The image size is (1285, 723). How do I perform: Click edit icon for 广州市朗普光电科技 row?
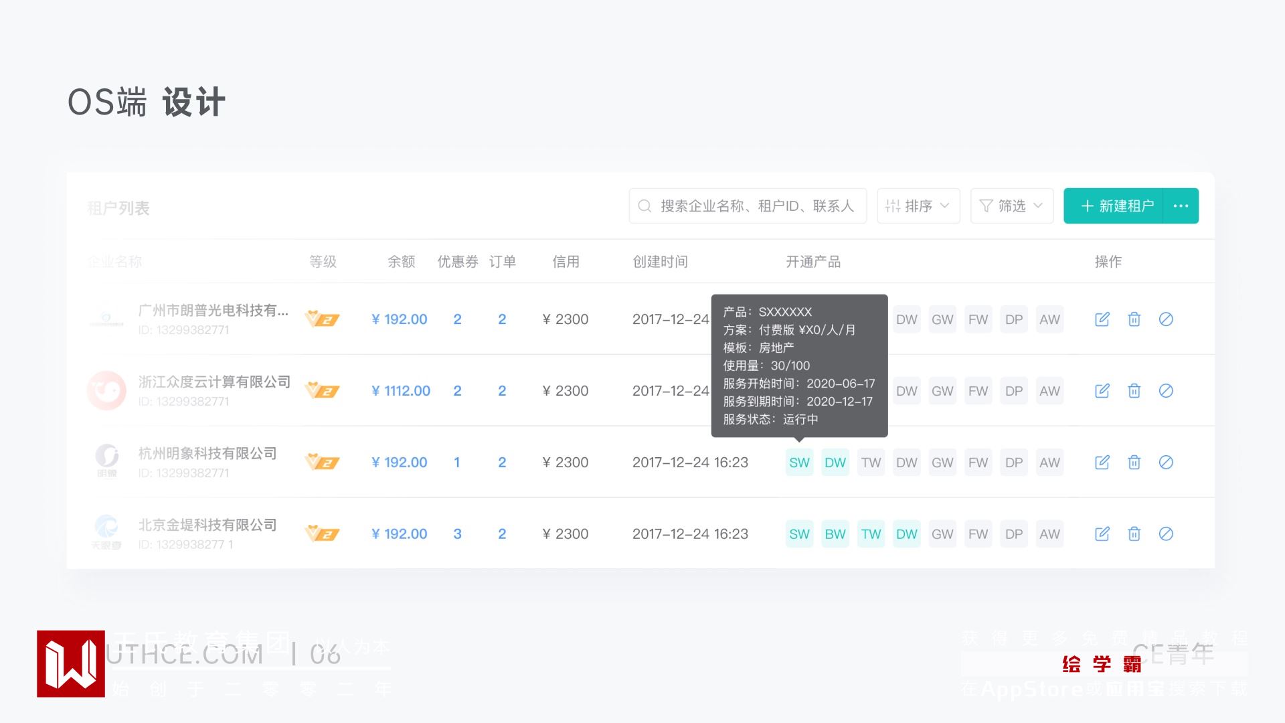1102,319
